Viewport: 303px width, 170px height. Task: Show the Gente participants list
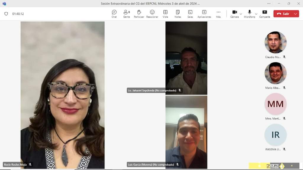pos(127,14)
